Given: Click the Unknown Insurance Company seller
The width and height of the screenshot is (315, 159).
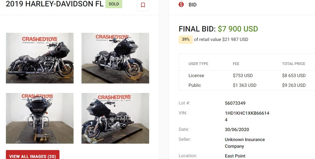Looking at the screenshot, I should click(x=245, y=143).
